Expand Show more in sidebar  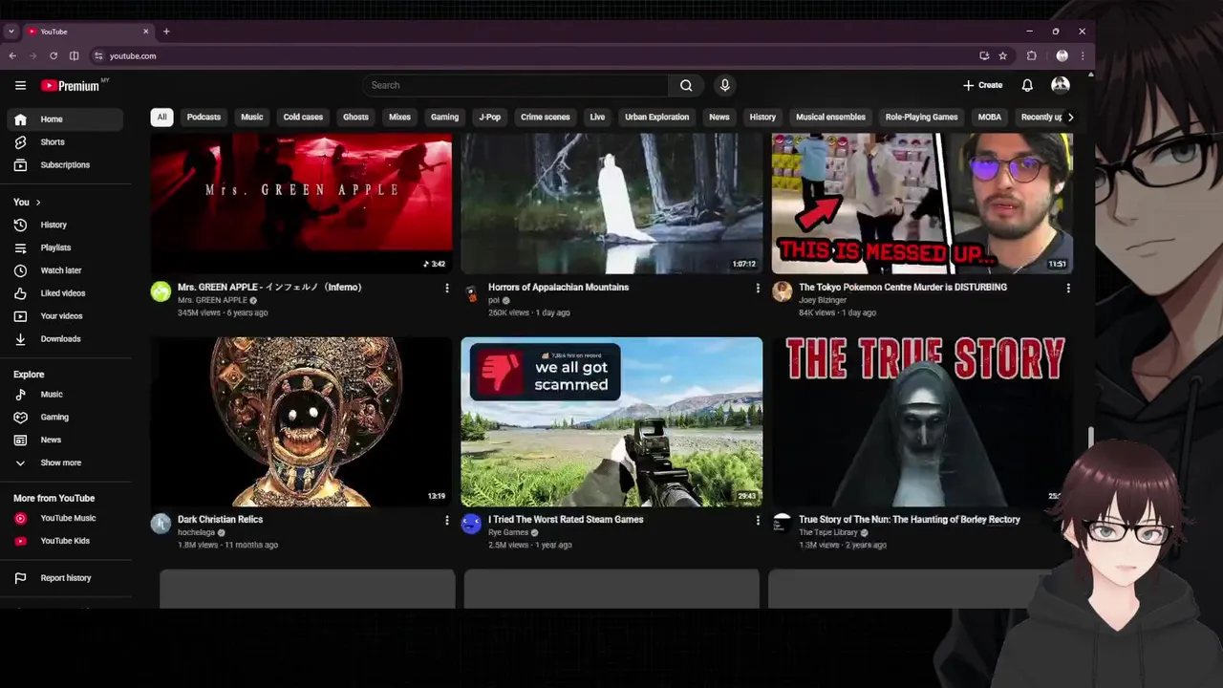[x=65, y=463]
